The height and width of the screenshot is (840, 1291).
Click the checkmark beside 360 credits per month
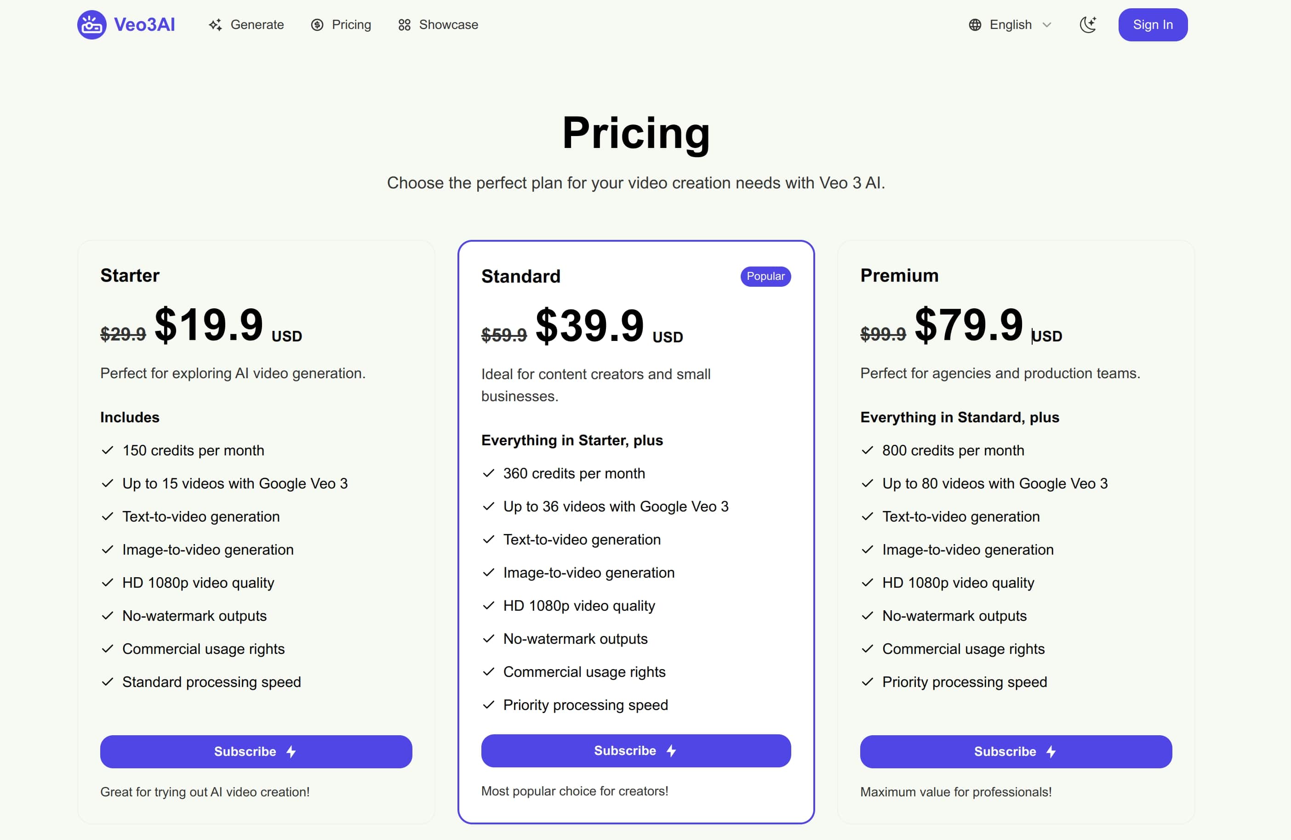[488, 473]
